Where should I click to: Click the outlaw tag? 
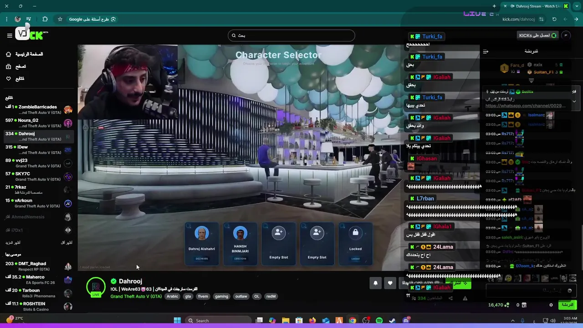pos(241,296)
